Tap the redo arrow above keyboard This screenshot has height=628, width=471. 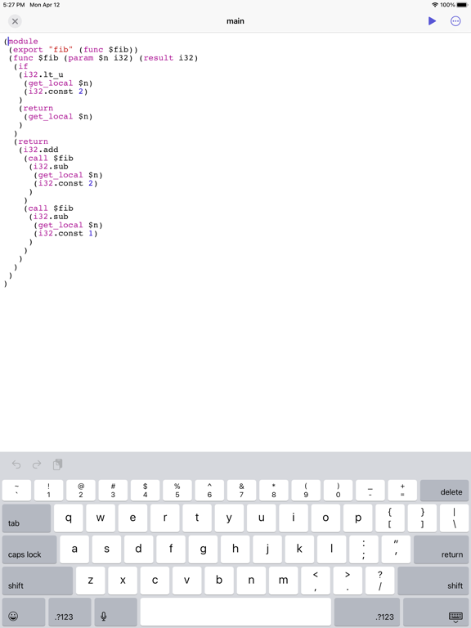tap(37, 464)
